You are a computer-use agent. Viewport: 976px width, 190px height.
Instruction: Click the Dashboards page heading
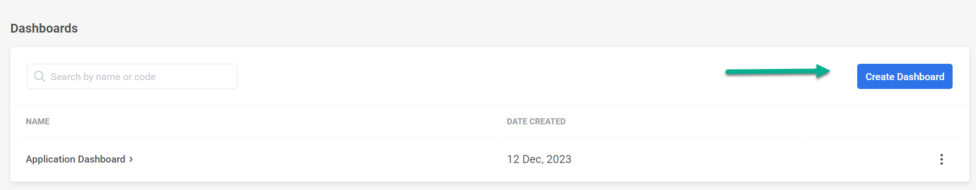pos(44,28)
